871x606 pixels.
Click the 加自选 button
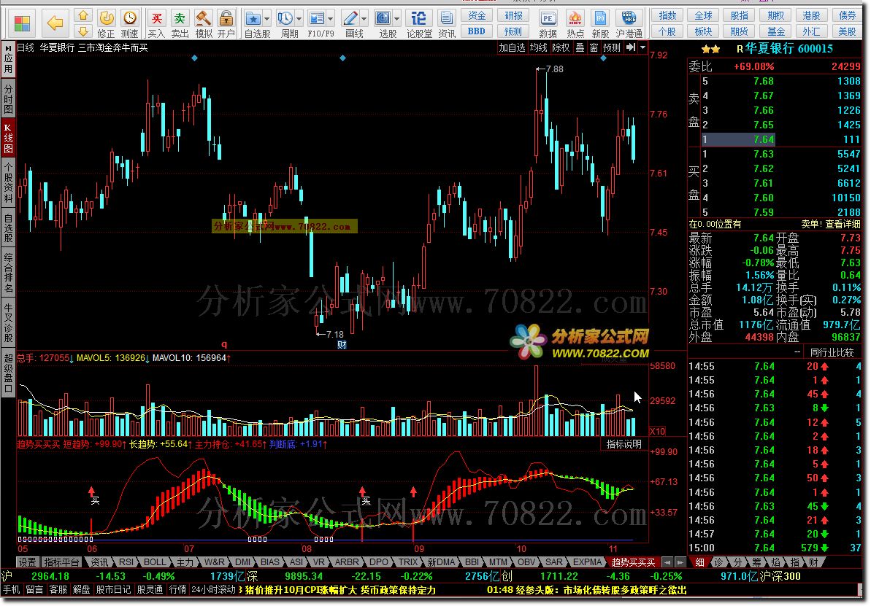512,47
